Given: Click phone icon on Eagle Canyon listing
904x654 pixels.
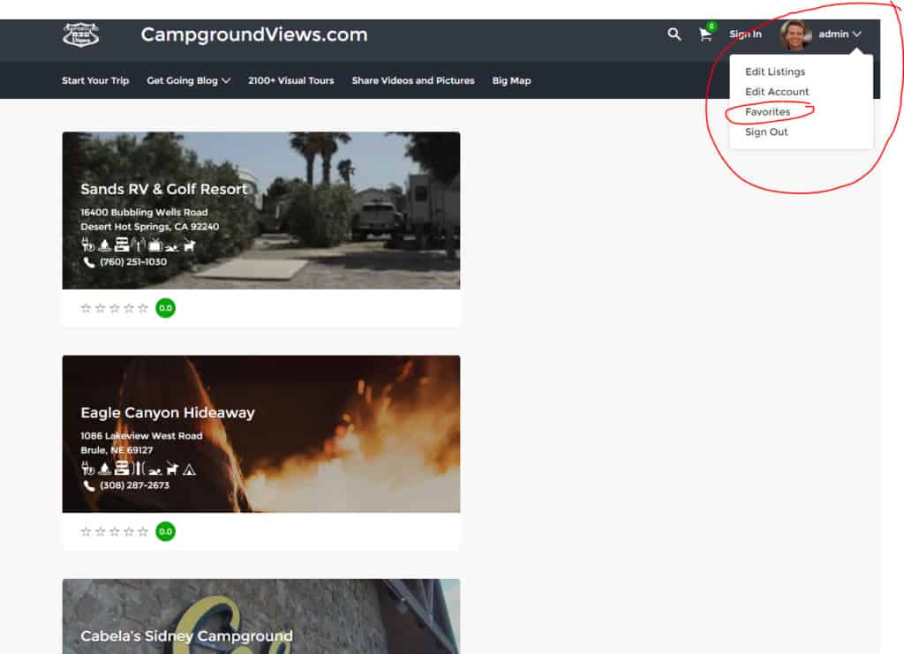Looking at the screenshot, I should pyautogui.click(x=88, y=485).
